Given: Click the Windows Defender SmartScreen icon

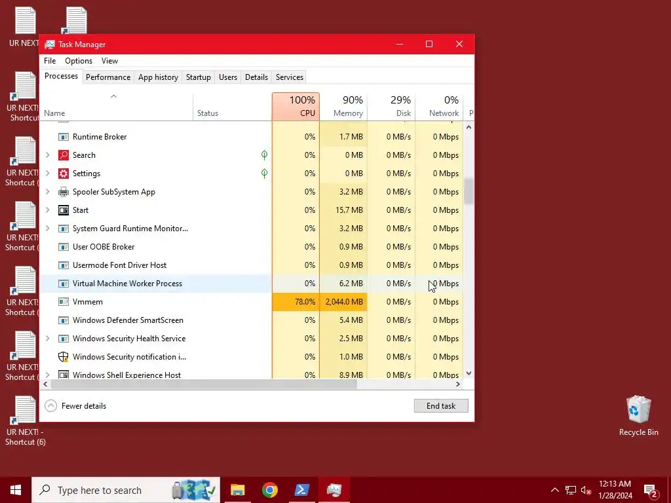Looking at the screenshot, I should click(x=64, y=320).
